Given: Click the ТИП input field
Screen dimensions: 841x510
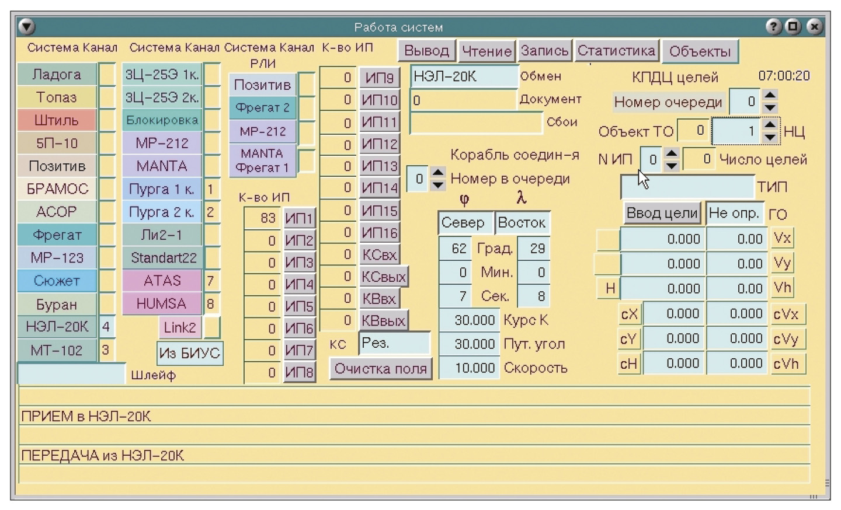Looking at the screenshot, I should [x=687, y=187].
